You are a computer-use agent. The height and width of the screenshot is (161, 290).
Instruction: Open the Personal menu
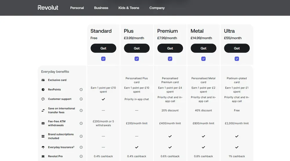click(x=77, y=8)
